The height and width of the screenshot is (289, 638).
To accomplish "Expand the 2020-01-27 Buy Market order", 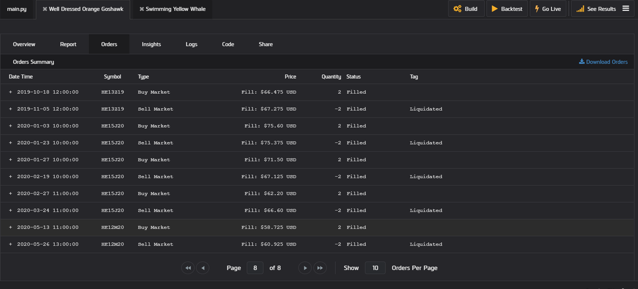I will coord(10,160).
